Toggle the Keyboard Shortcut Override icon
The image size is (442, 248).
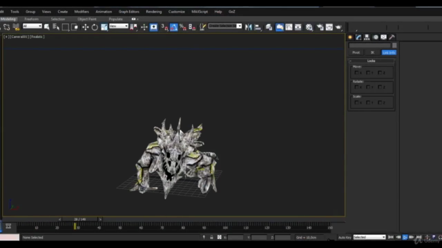click(x=153, y=27)
